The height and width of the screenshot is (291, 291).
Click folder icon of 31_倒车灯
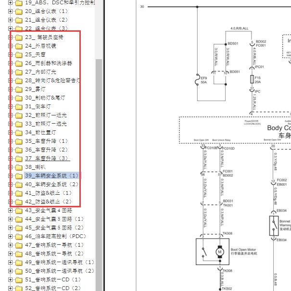(x=19, y=106)
